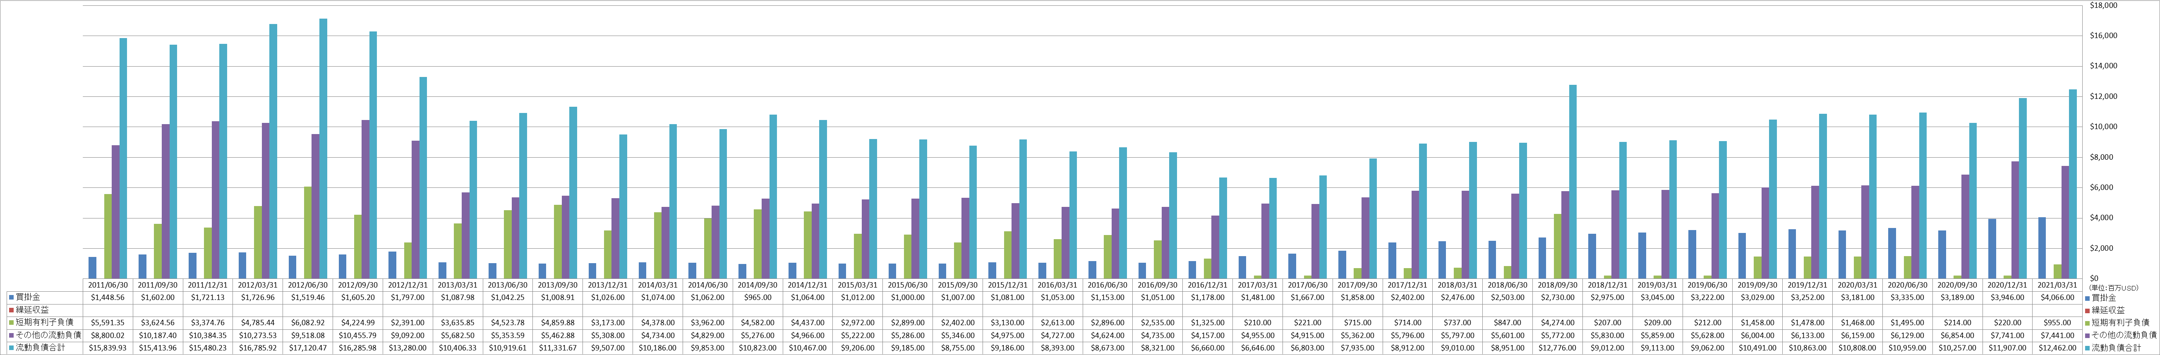
Task: Click the blue accounts payable bar for 2021/03/31
Action: point(2041,247)
